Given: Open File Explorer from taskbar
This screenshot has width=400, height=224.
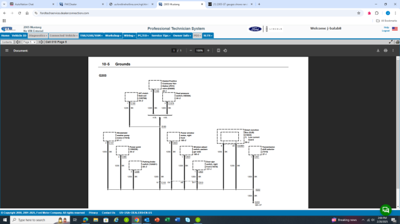Looking at the screenshot, I should tap(96, 220).
